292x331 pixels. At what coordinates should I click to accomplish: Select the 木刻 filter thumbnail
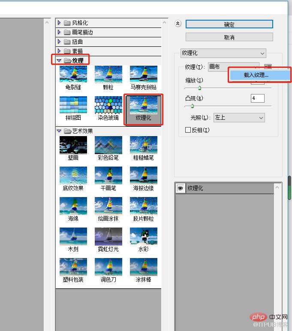73,236
